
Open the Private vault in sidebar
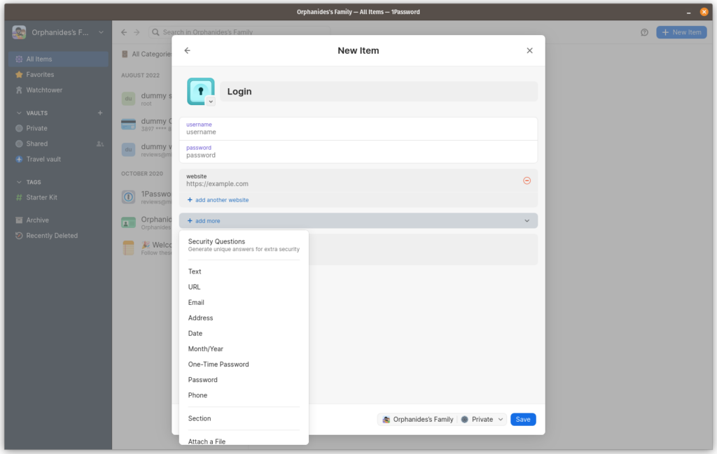pos(59,128)
